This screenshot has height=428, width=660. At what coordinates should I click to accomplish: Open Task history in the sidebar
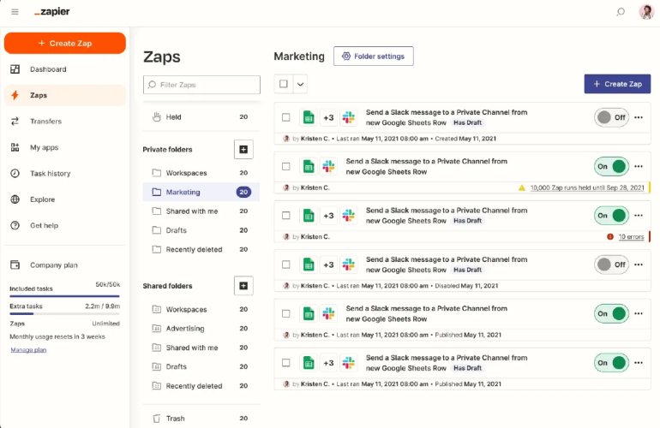(x=65, y=174)
